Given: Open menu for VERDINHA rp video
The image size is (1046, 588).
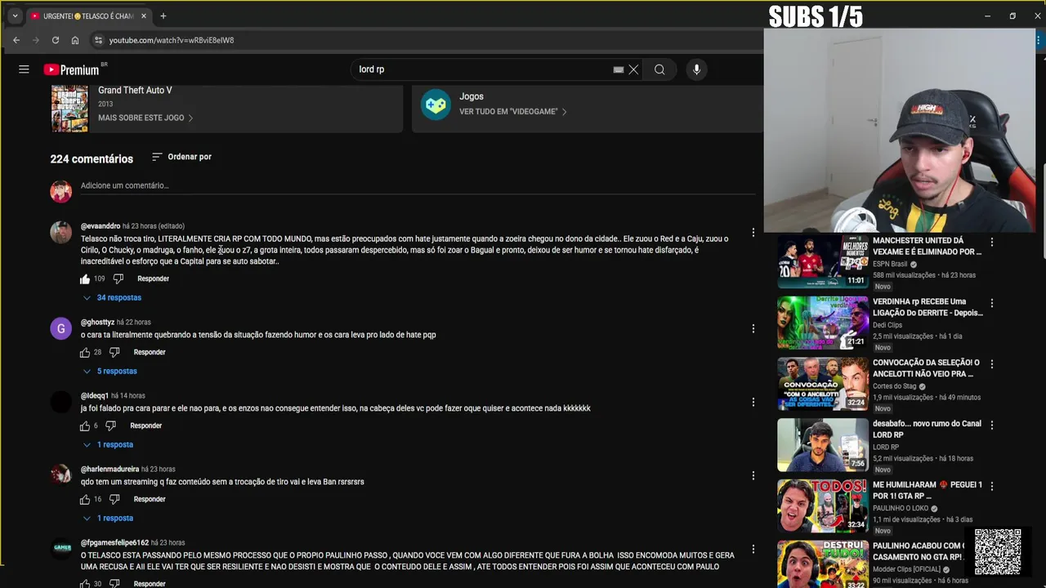Looking at the screenshot, I should 991,303.
